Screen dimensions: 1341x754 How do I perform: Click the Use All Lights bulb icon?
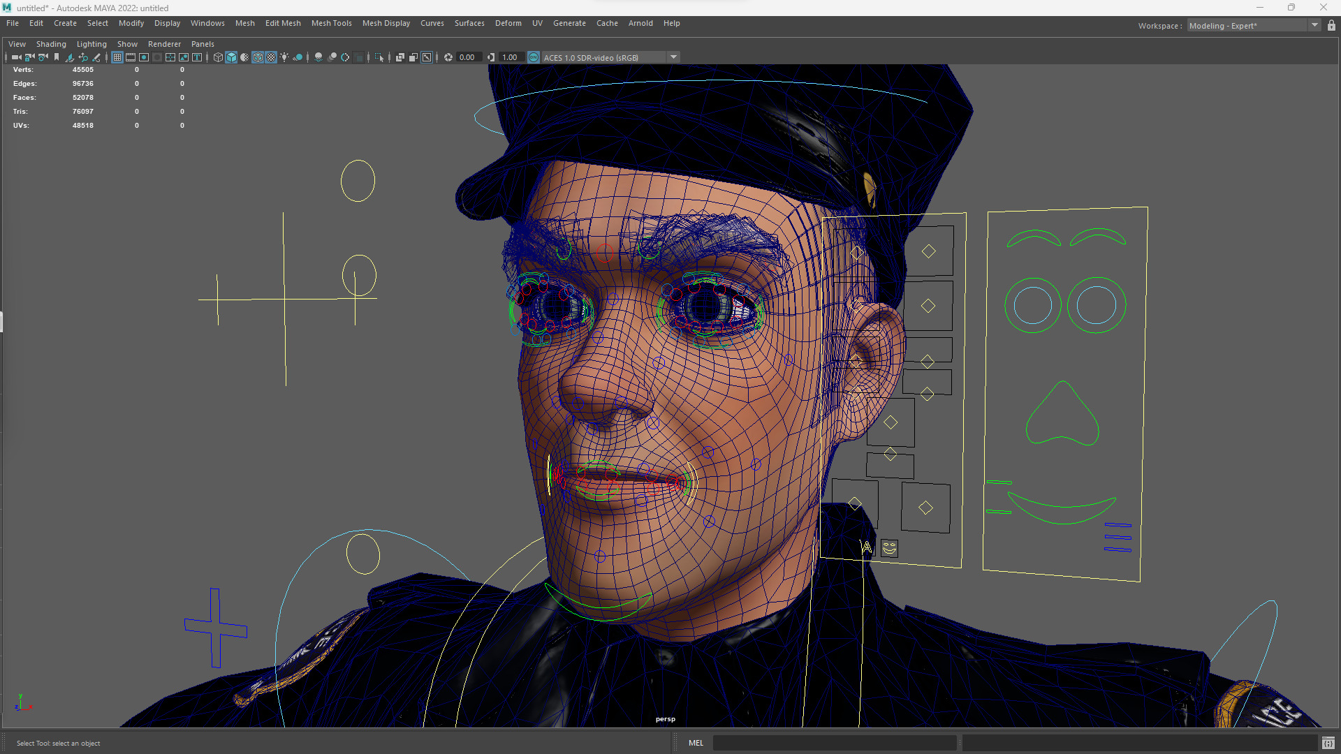tap(284, 57)
